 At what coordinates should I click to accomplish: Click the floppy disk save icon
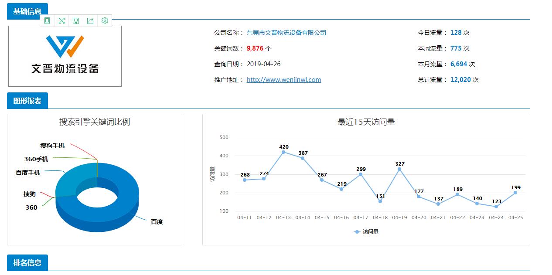76,20
